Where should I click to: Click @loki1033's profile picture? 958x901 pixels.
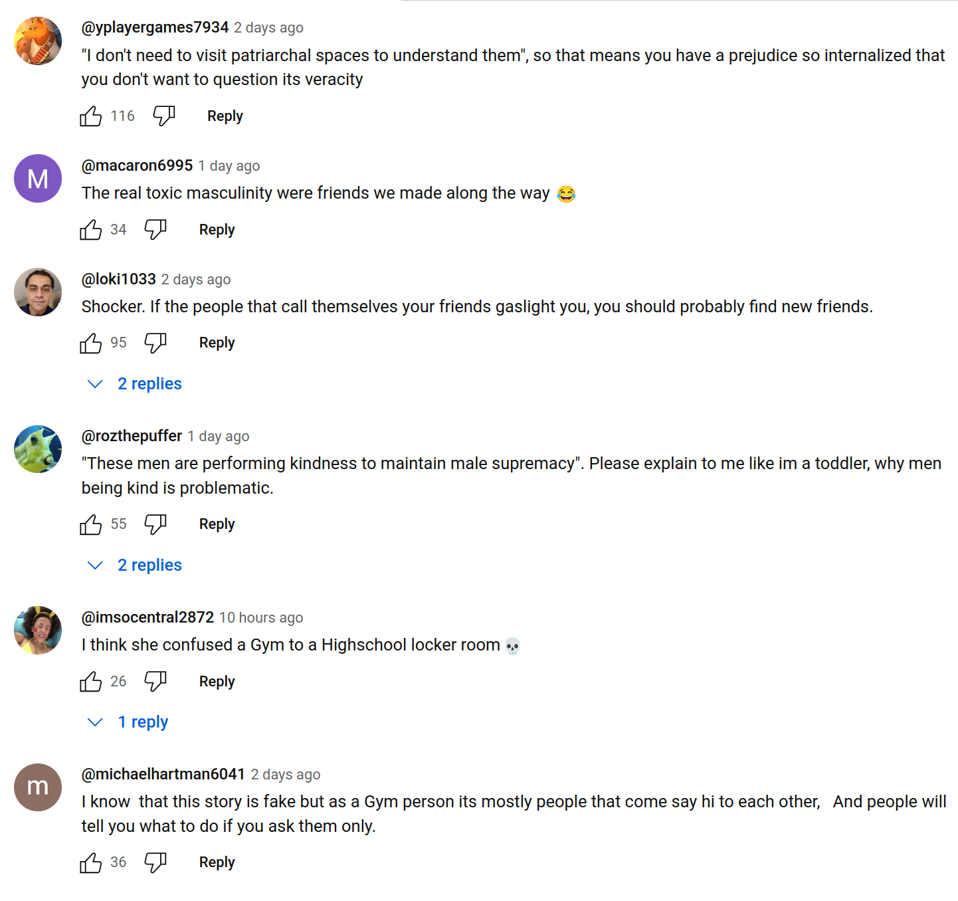38,292
